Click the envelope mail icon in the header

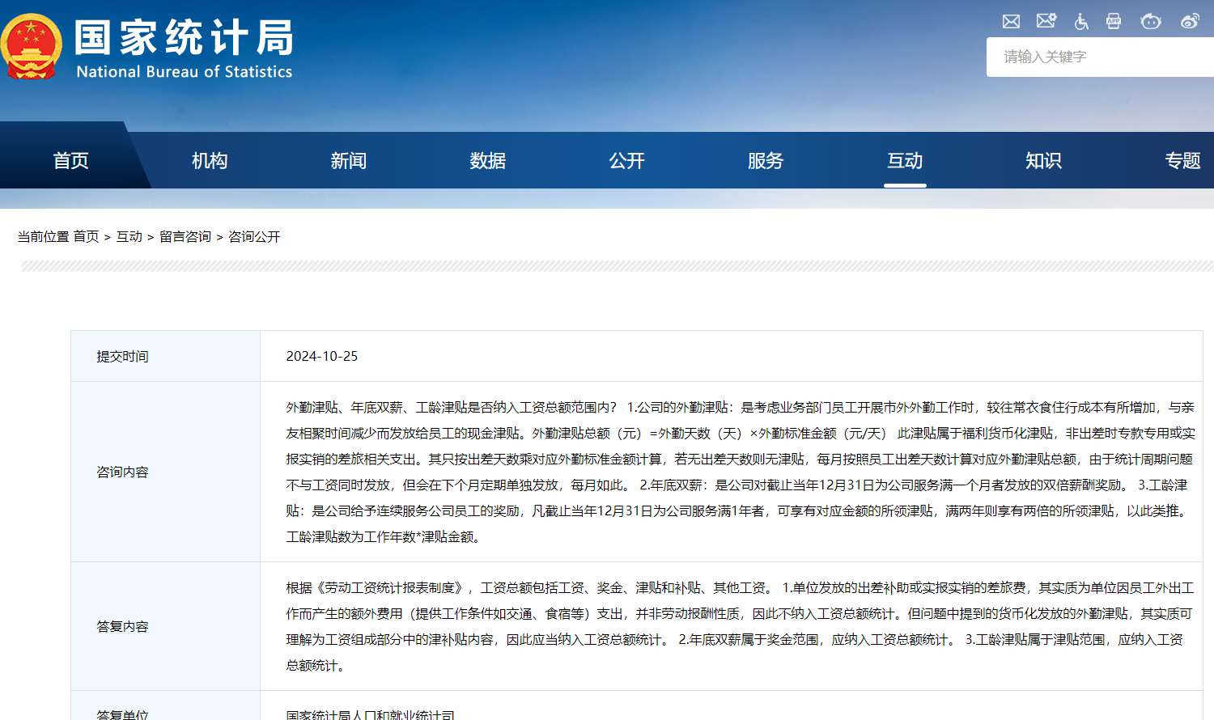coord(1011,22)
